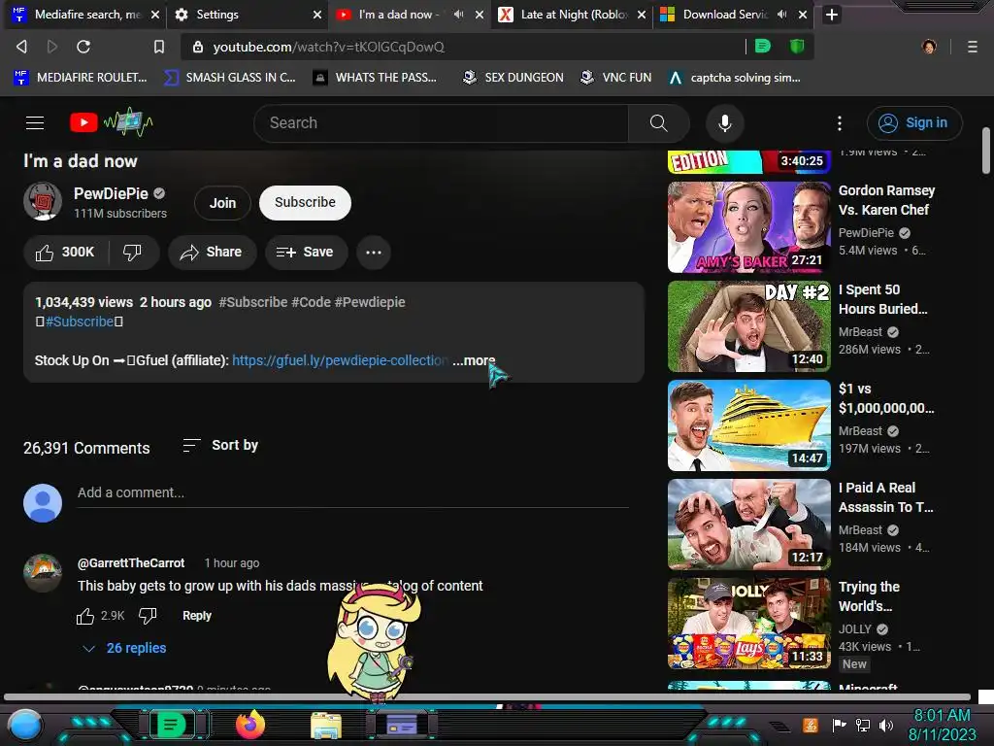The width and height of the screenshot is (994, 746).
Task: Dislike the @GarrettTheCarrot comment
Action: point(148,615)
